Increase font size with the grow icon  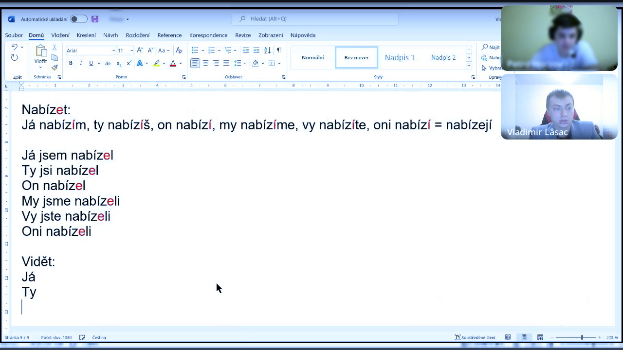pyautogui.click(x=140, y=50)
